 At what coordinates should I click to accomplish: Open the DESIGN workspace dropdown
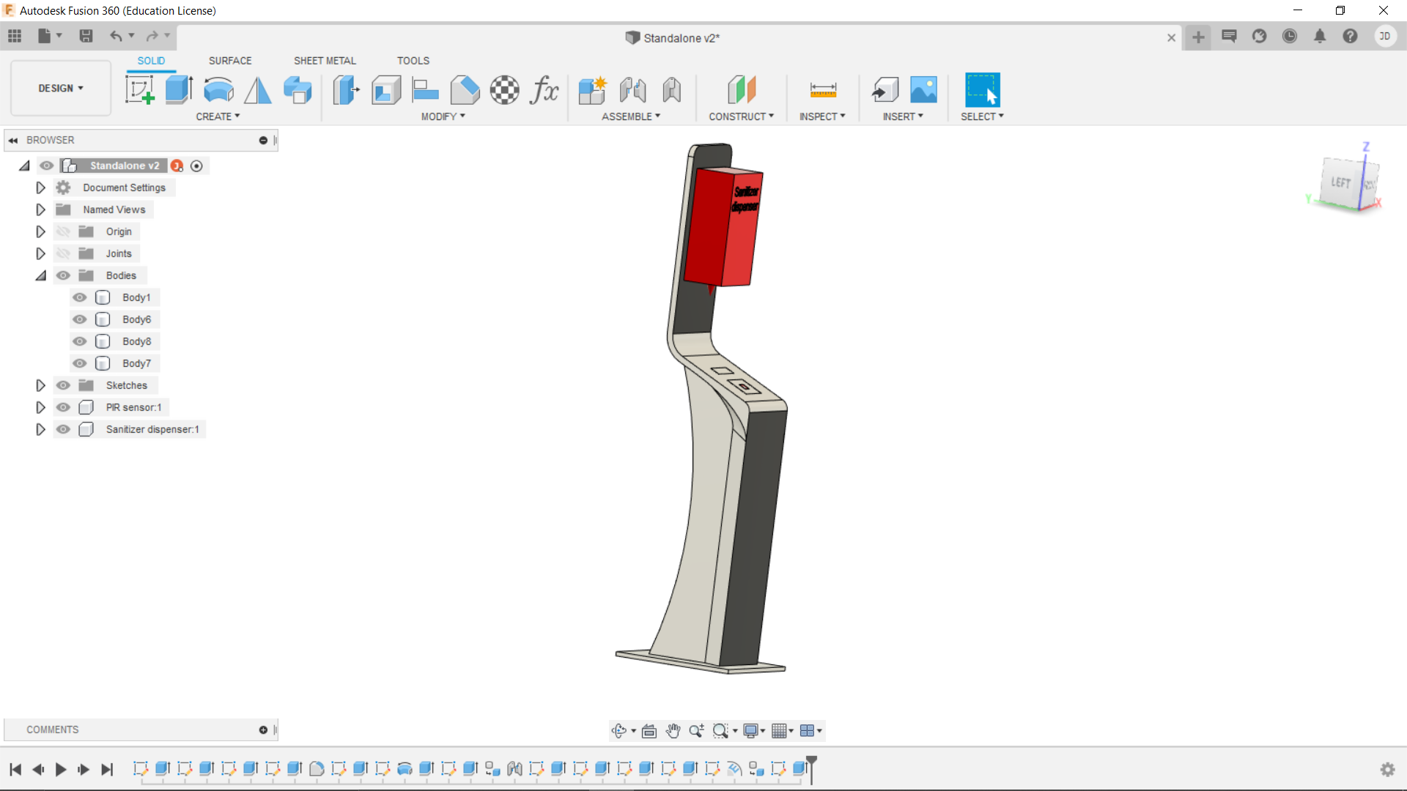point(61,88)
